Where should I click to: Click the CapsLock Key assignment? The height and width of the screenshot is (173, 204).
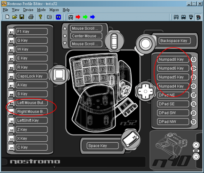(32, 76)
